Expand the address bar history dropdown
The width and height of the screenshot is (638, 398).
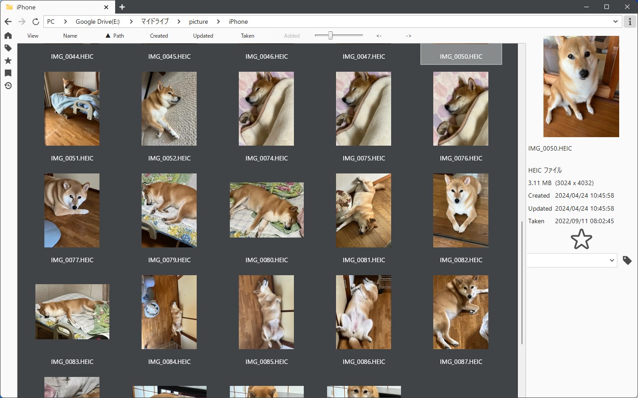(616, 22)
